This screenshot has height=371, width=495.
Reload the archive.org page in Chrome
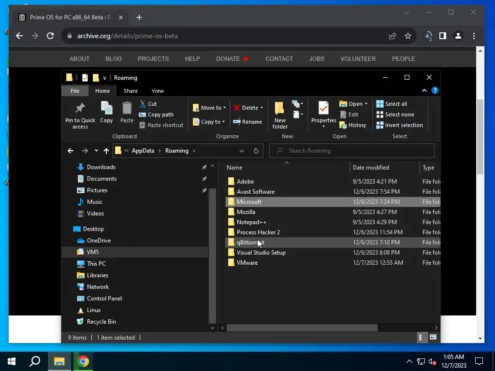click(x=50, y=36)
